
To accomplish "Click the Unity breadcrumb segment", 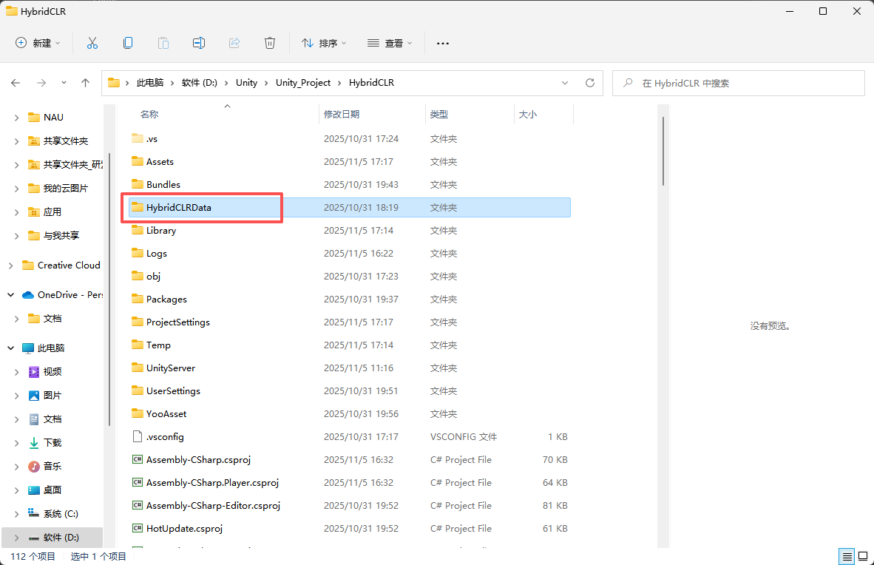I will pyautogui.click(x=246, y=83).
